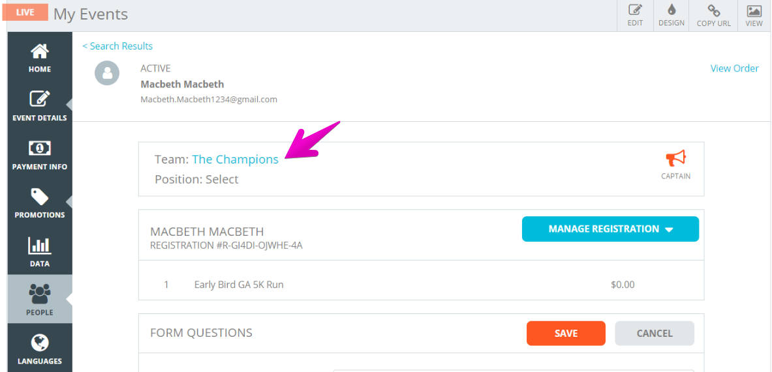Open the Position Select dropdown
Viewport: 772px width, 372px height.
pyautogui.click(x=222, y=179)
